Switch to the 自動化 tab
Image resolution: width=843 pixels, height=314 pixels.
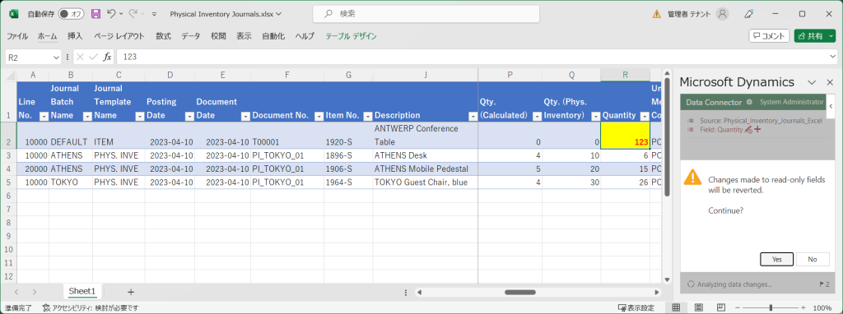click(273, 36)
